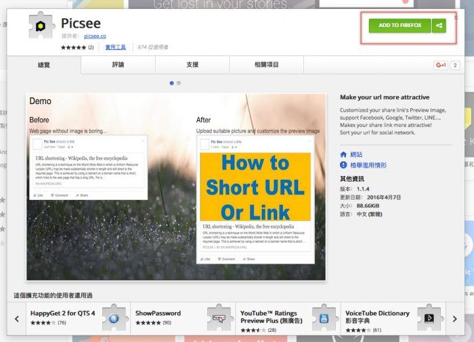The height and width of the screenshot is (342, 474).
Task: Click the 'Make your url more attractive' heading
Action: click(385, 97)
